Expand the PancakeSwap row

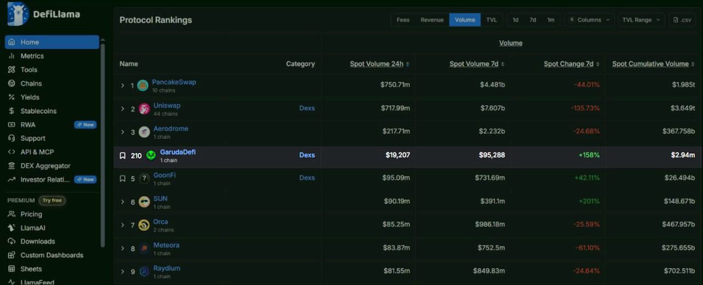(x=122, y=86)
